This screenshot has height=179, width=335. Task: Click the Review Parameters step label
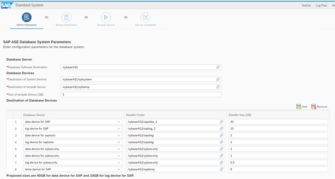66,25
